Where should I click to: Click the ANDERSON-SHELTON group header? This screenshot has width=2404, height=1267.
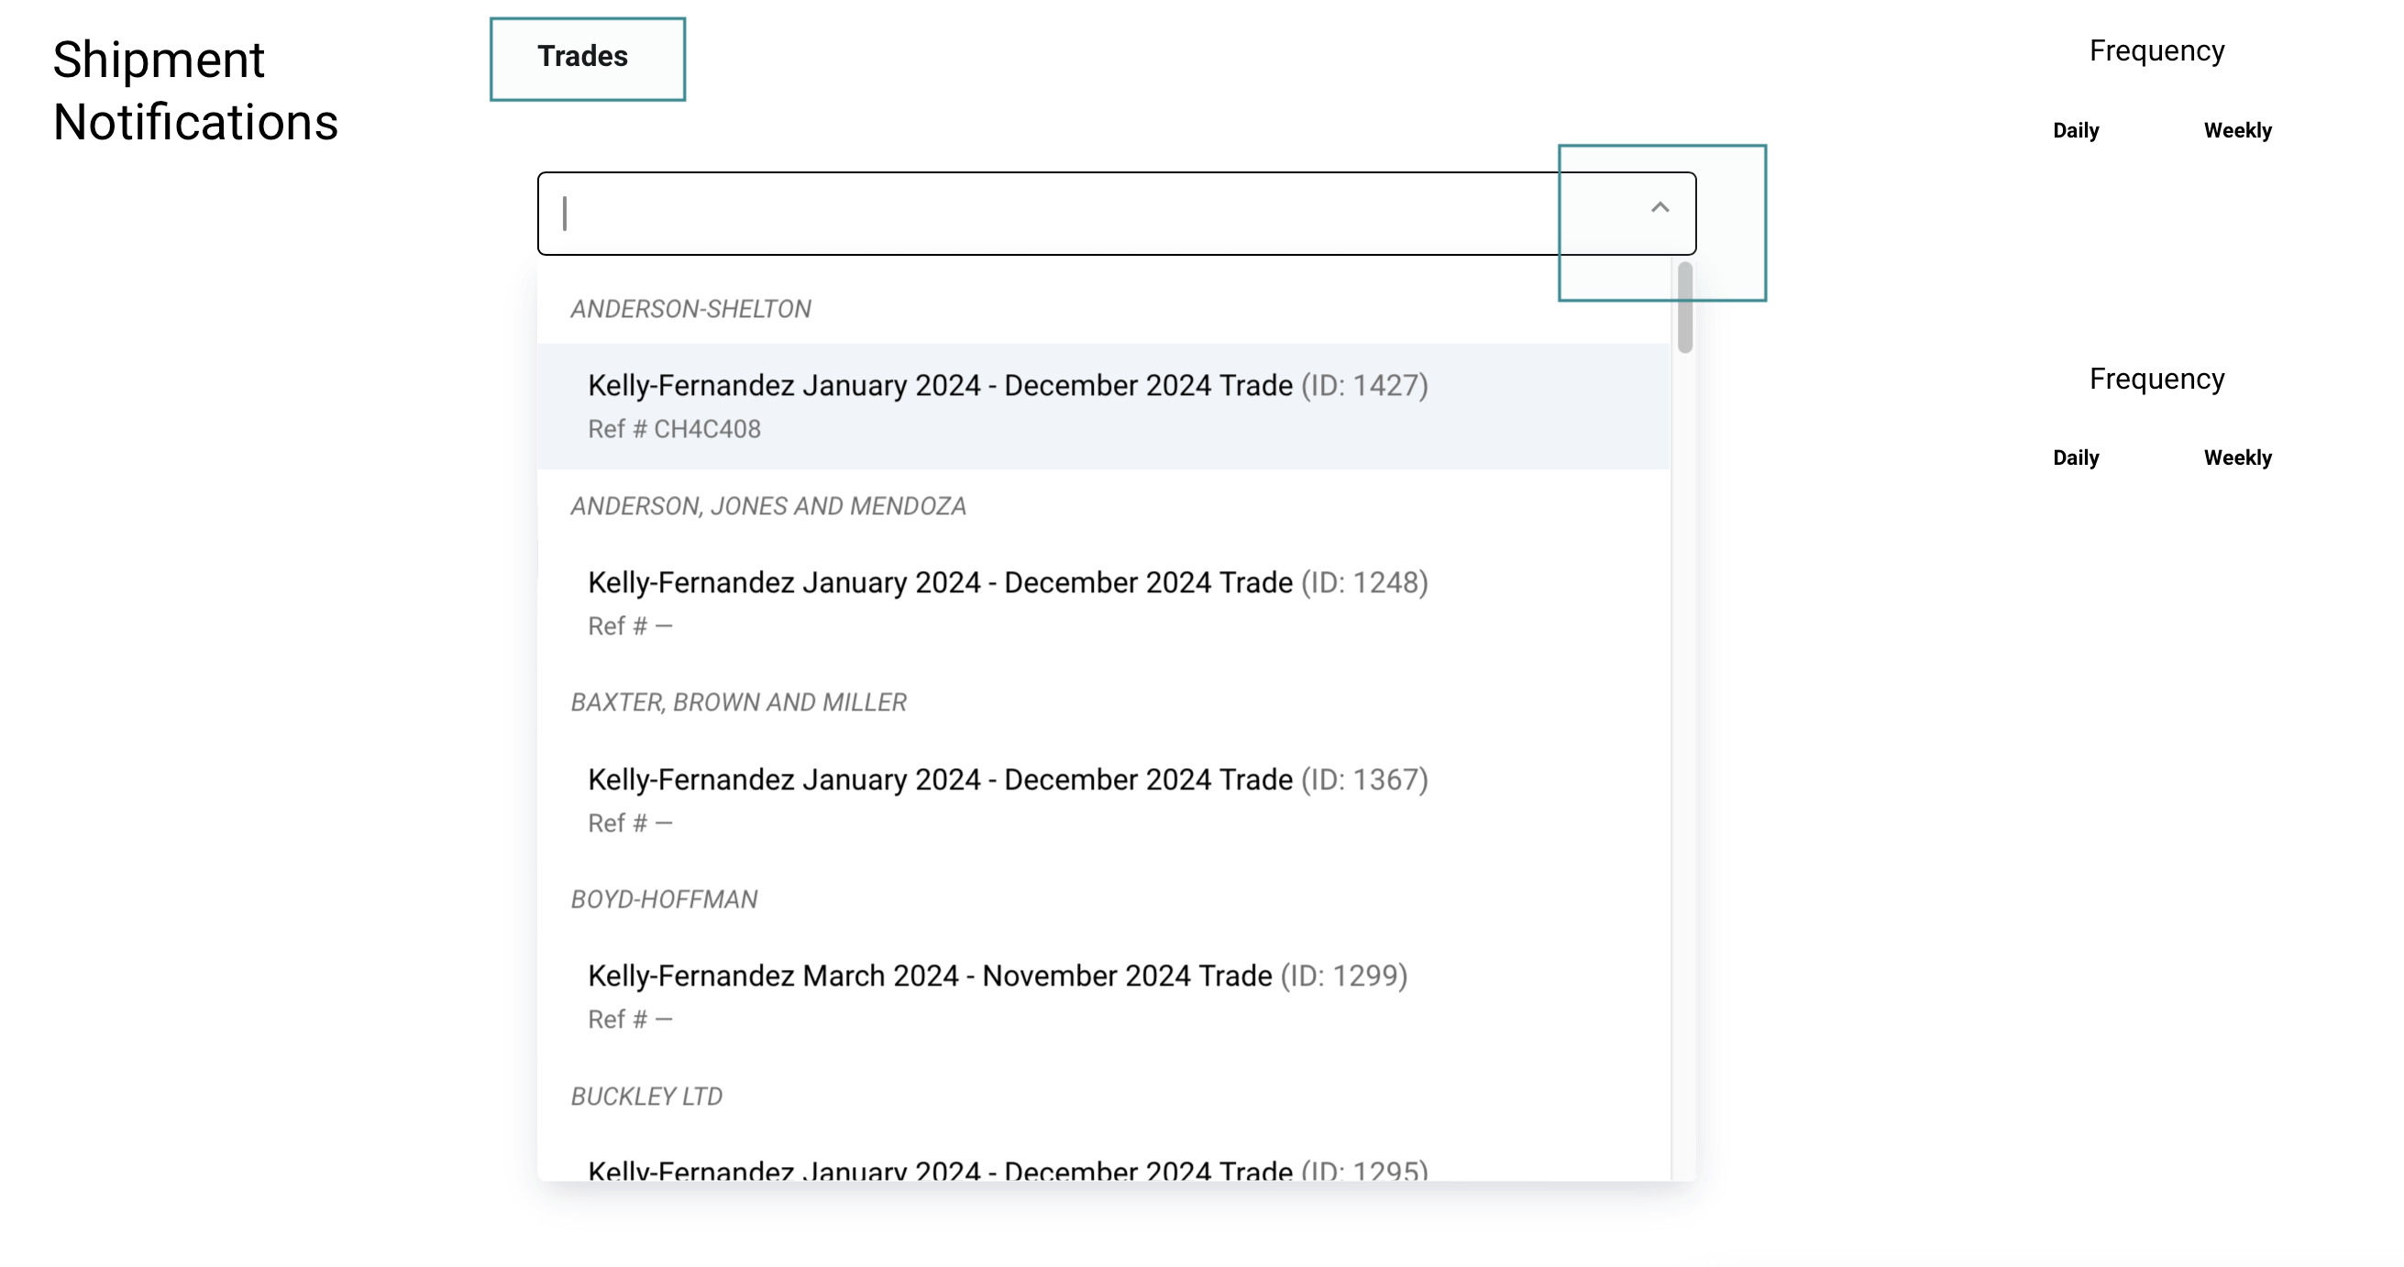[690, 309]
